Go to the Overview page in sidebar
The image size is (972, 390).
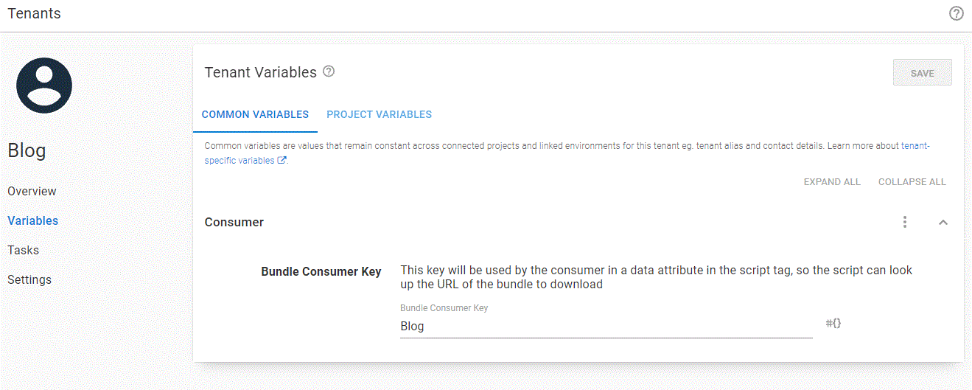[32, 191]
